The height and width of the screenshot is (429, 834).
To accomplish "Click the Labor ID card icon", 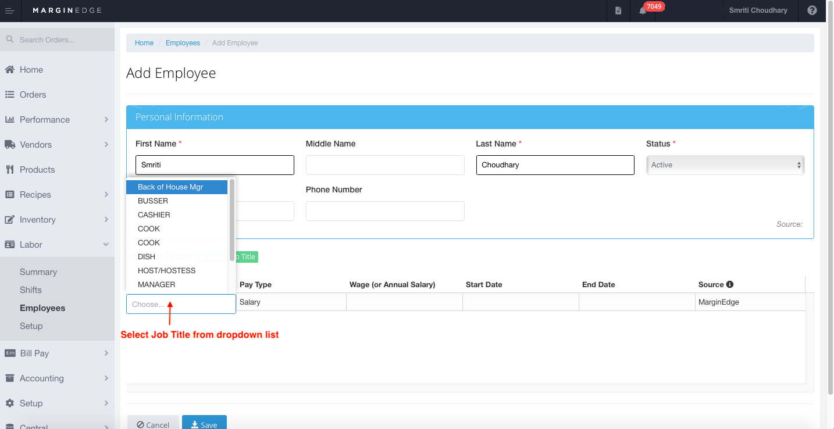I will pos(9,245).
